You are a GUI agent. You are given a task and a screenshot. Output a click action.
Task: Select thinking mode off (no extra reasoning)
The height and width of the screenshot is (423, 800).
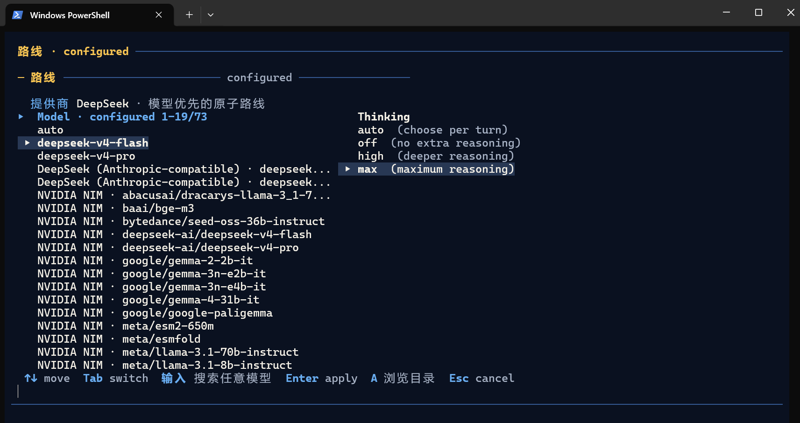point(439,143)
